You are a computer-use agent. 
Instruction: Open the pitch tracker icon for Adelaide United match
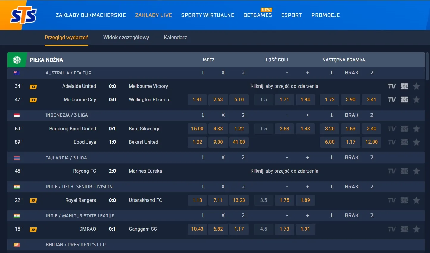point(404,86)
